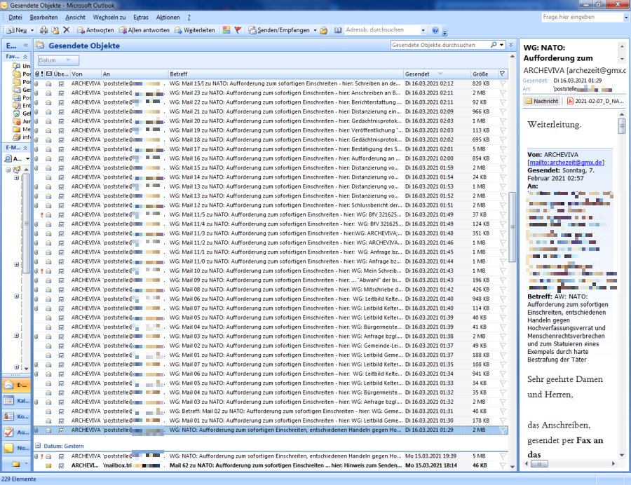Open the Notes (No...) module

pos(16,448)
